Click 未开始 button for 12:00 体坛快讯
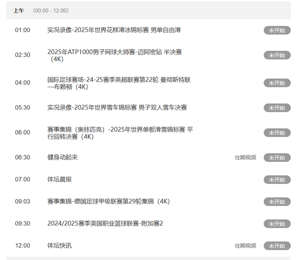The width and height of the screenshot is (300, 260). pos(277,246)
